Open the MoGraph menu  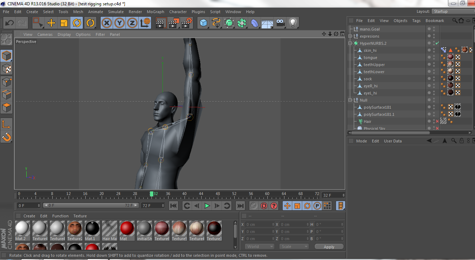tap(155, 12)
